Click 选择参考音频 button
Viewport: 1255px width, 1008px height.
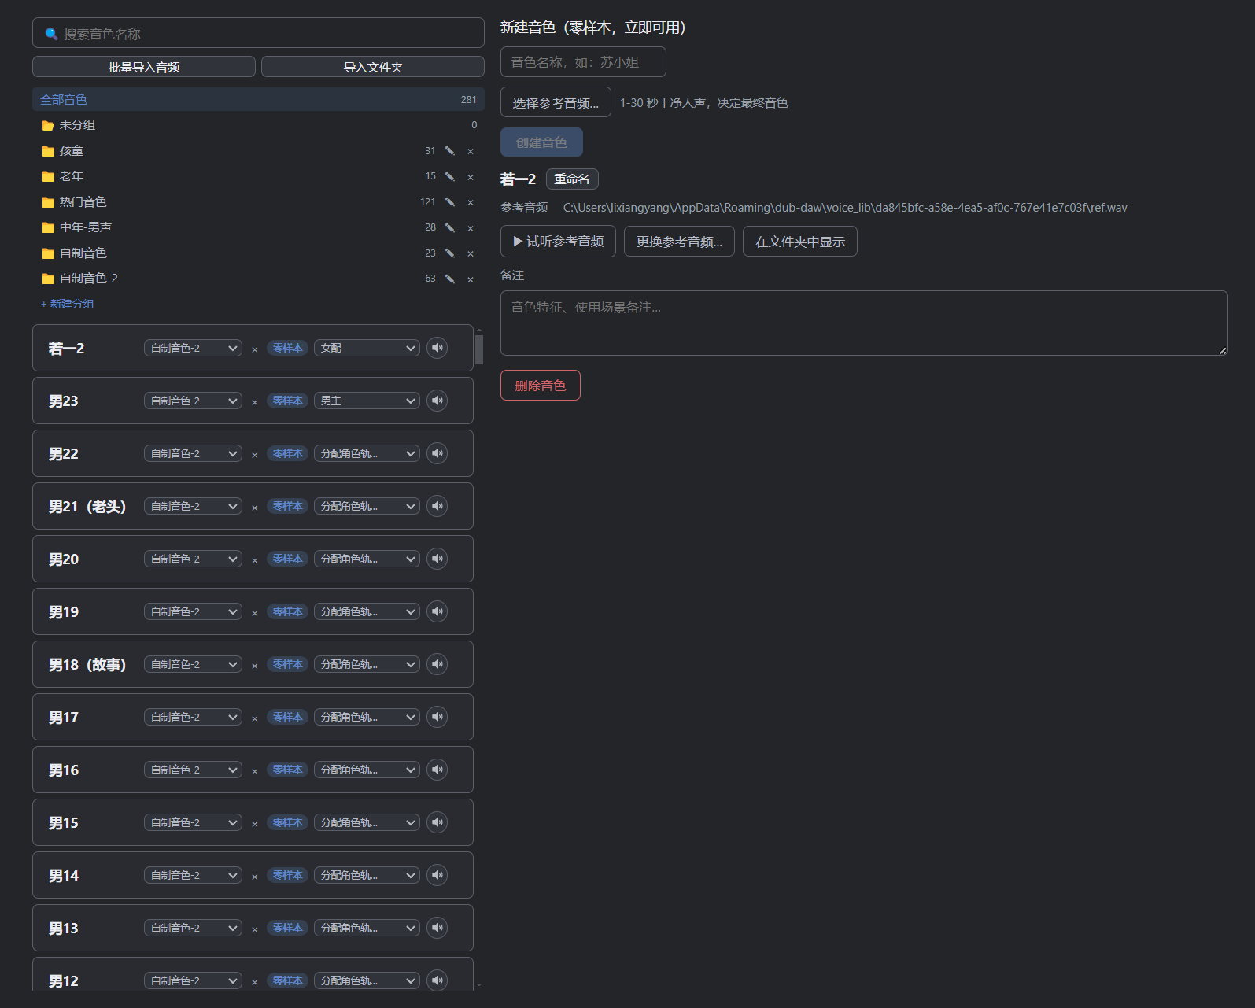point(556,102)
